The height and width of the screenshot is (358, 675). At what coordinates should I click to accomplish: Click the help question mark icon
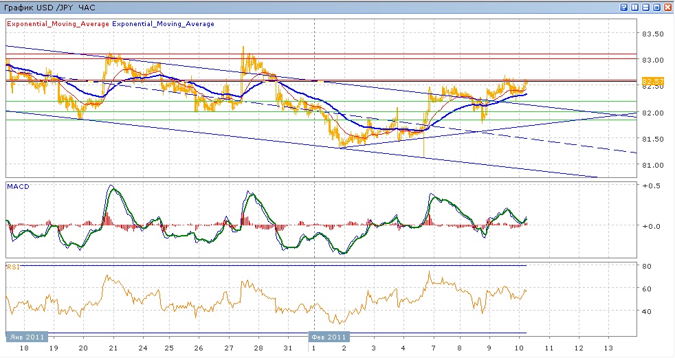point(624,7)
